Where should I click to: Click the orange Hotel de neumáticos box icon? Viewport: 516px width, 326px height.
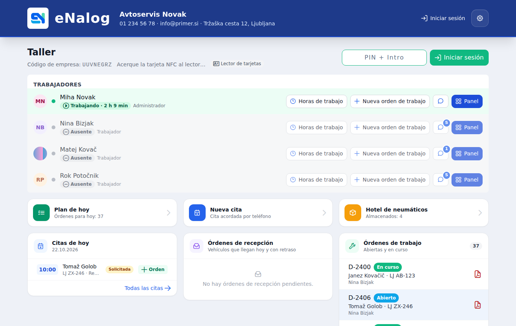(x=353, y=213)
